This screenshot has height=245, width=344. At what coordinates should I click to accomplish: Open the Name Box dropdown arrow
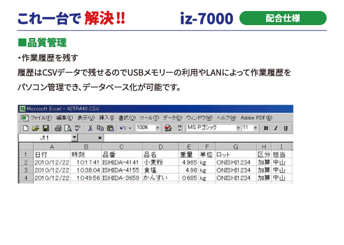tap(74, 138)
